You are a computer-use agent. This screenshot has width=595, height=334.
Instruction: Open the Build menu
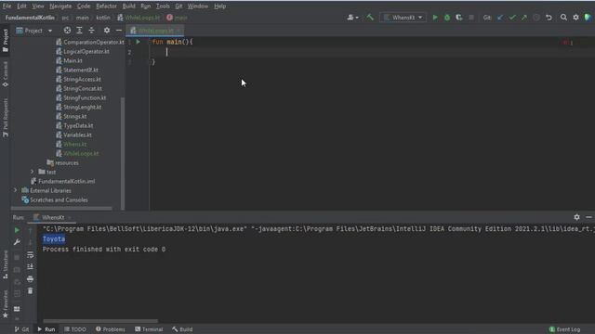click(128, 6)
